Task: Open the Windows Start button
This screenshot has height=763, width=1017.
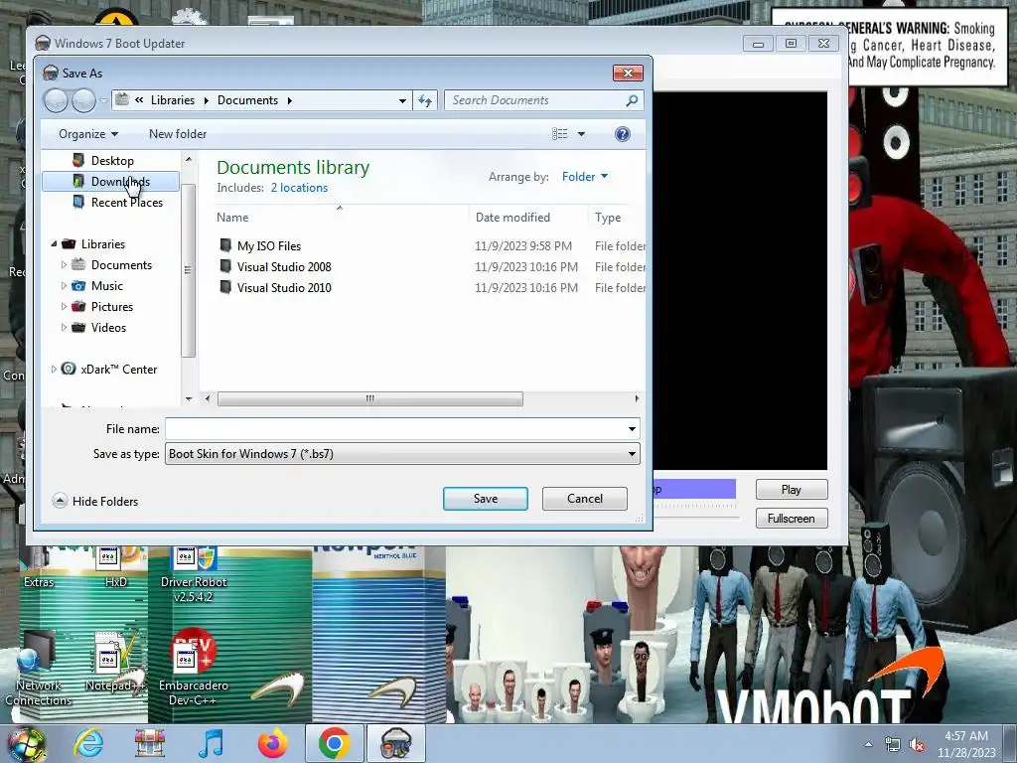Action: (27, 743)
